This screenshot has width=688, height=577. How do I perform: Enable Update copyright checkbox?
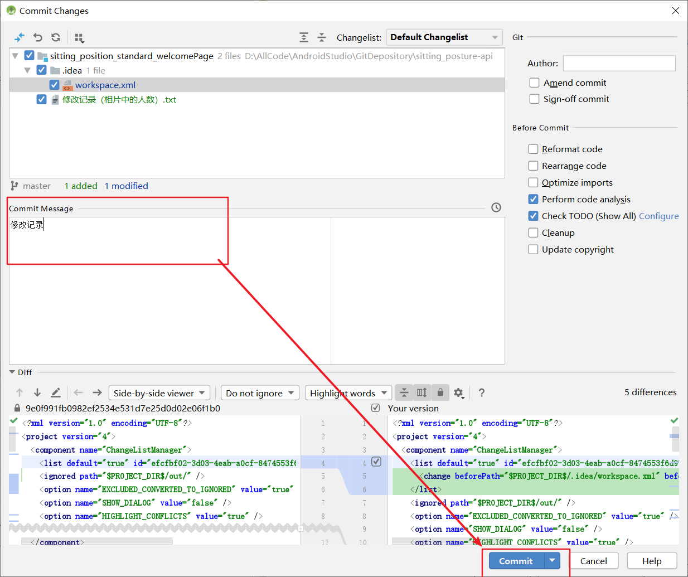(x=534, y=249)
